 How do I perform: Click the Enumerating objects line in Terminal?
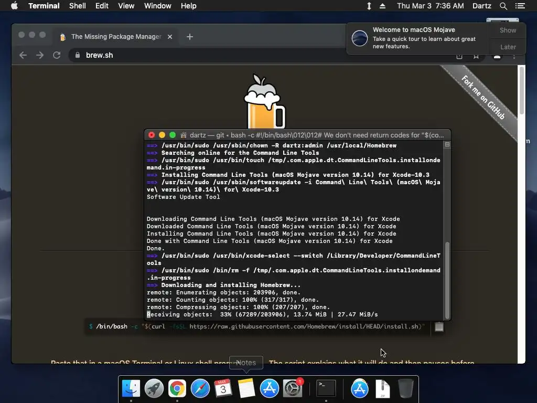coord(223,293)
